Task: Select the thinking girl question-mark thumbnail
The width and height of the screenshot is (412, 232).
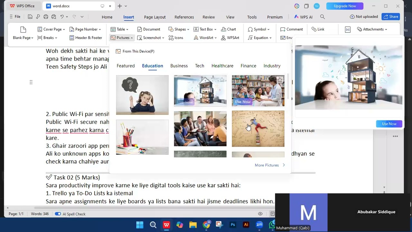Action: click(x=142, y=95)
